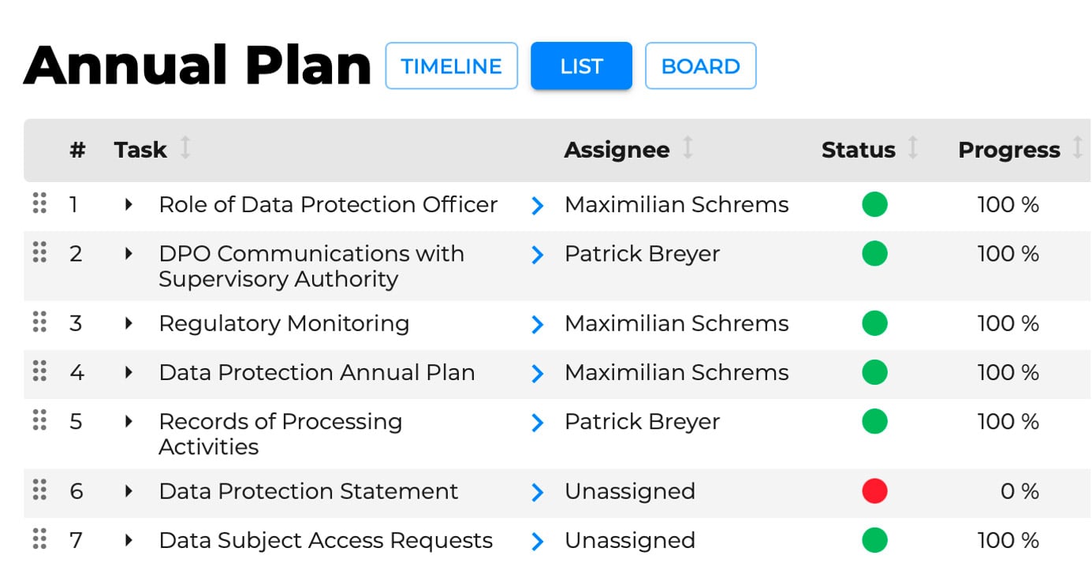The width and height of the screenshot is (1092, 563).
Task: Switch to the Timeline view
Action: tap(451, 66)
